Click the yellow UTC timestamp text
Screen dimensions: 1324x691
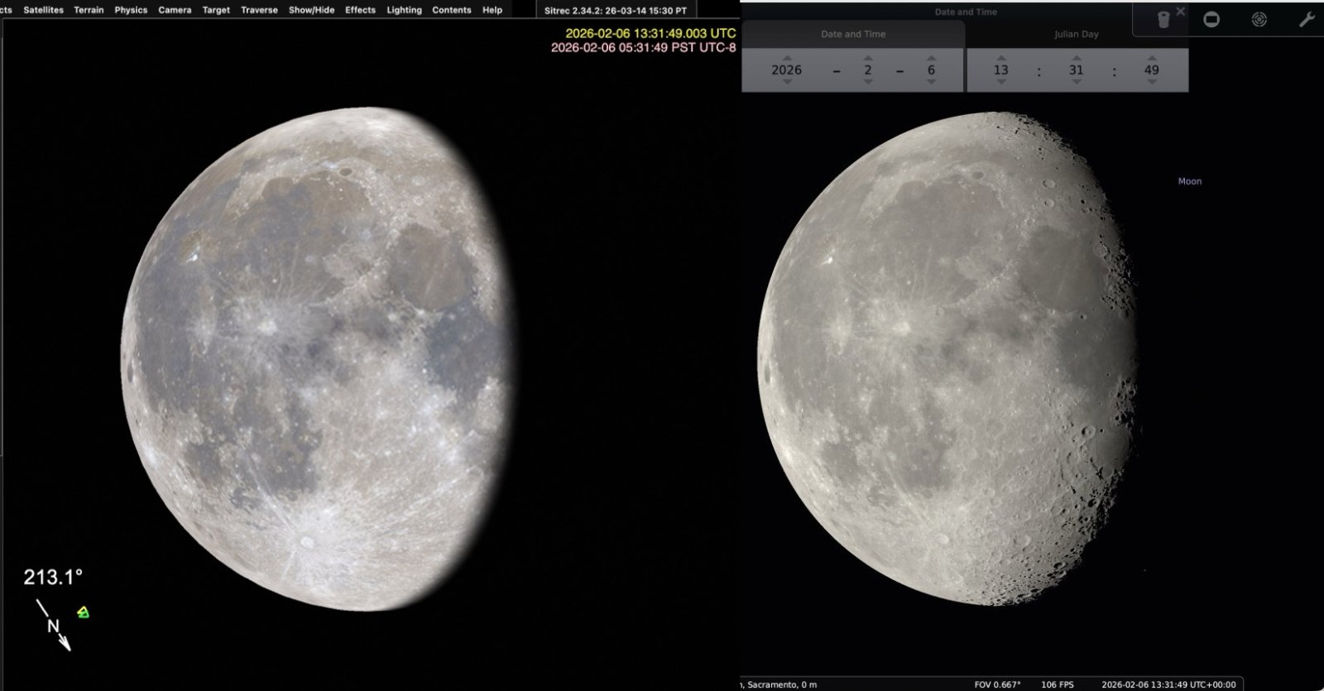click(650, 33)
